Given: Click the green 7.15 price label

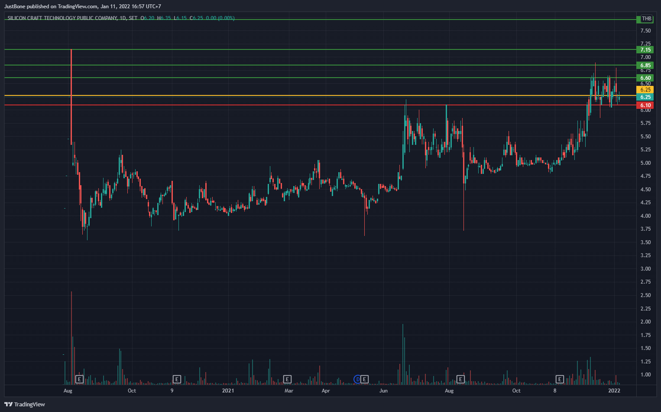Looking at the screenshot, I should click(645, 50).
